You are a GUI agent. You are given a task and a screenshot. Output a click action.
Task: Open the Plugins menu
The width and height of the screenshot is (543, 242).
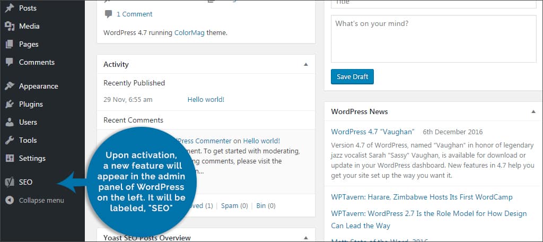pos(31,104)
